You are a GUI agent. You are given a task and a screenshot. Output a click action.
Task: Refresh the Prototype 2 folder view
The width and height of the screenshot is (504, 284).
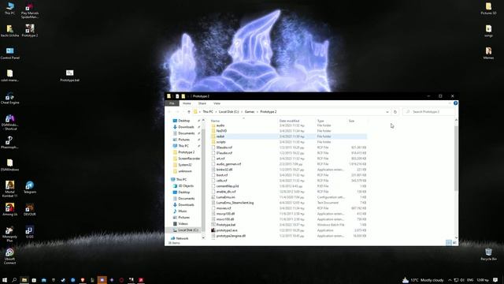pos(395,112)
